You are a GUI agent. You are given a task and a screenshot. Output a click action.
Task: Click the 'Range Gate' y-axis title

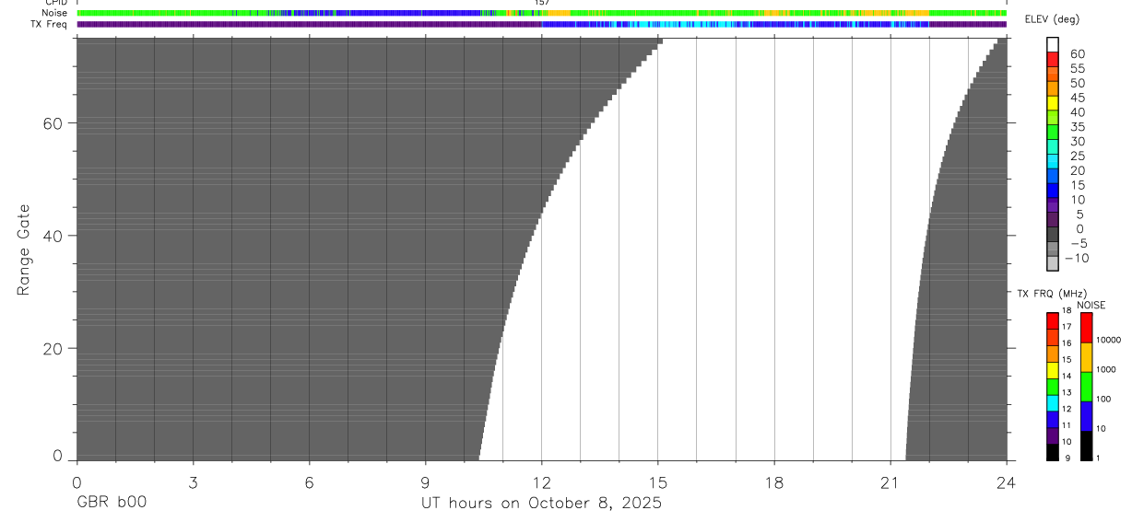pyautogui.click(x=24, y=249)
